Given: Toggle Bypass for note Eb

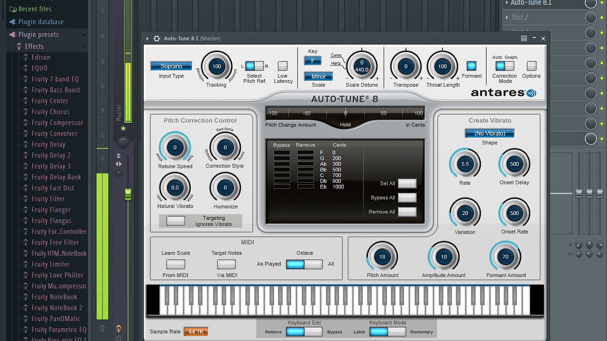Looking at the screenshot, I should (282, 187).
